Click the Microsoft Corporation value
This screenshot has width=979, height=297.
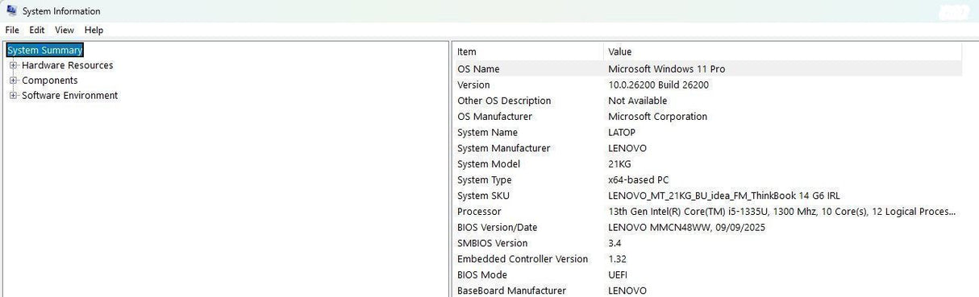coord(658,117)
